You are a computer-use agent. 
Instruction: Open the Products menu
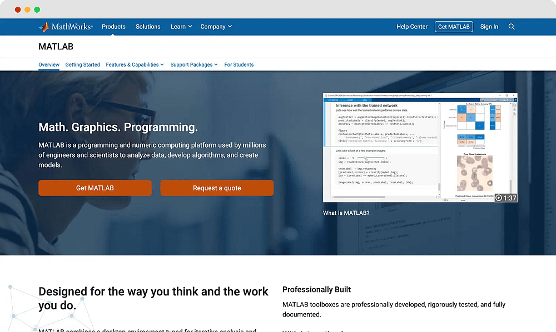[113, 27]
